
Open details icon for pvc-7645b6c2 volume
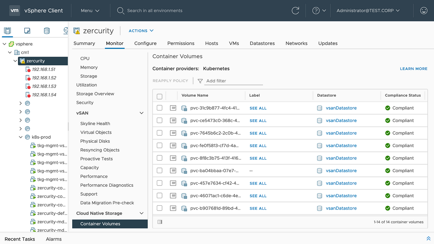point(173,133)
